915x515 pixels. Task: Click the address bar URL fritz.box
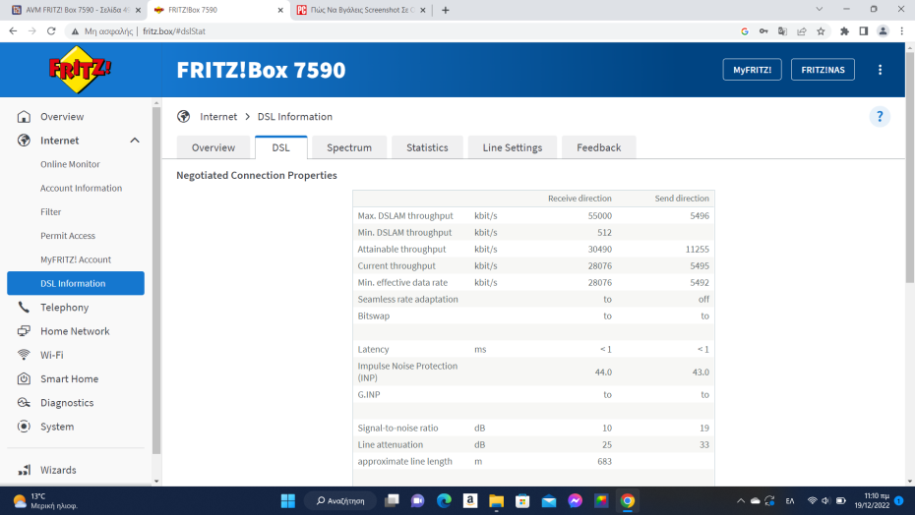pyautogui.click(x=174, y=31)
